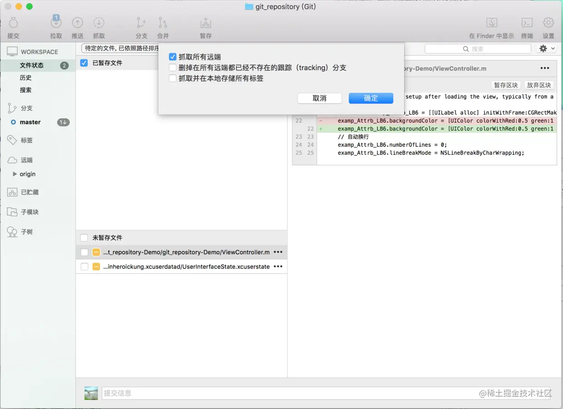
Task: Click the Commit (提交) toolbar icon
Action: (14, 23)
